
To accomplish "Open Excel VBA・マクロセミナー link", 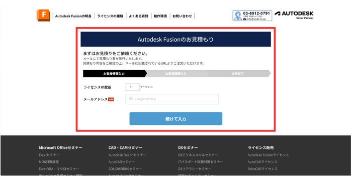I will [59, 169].
